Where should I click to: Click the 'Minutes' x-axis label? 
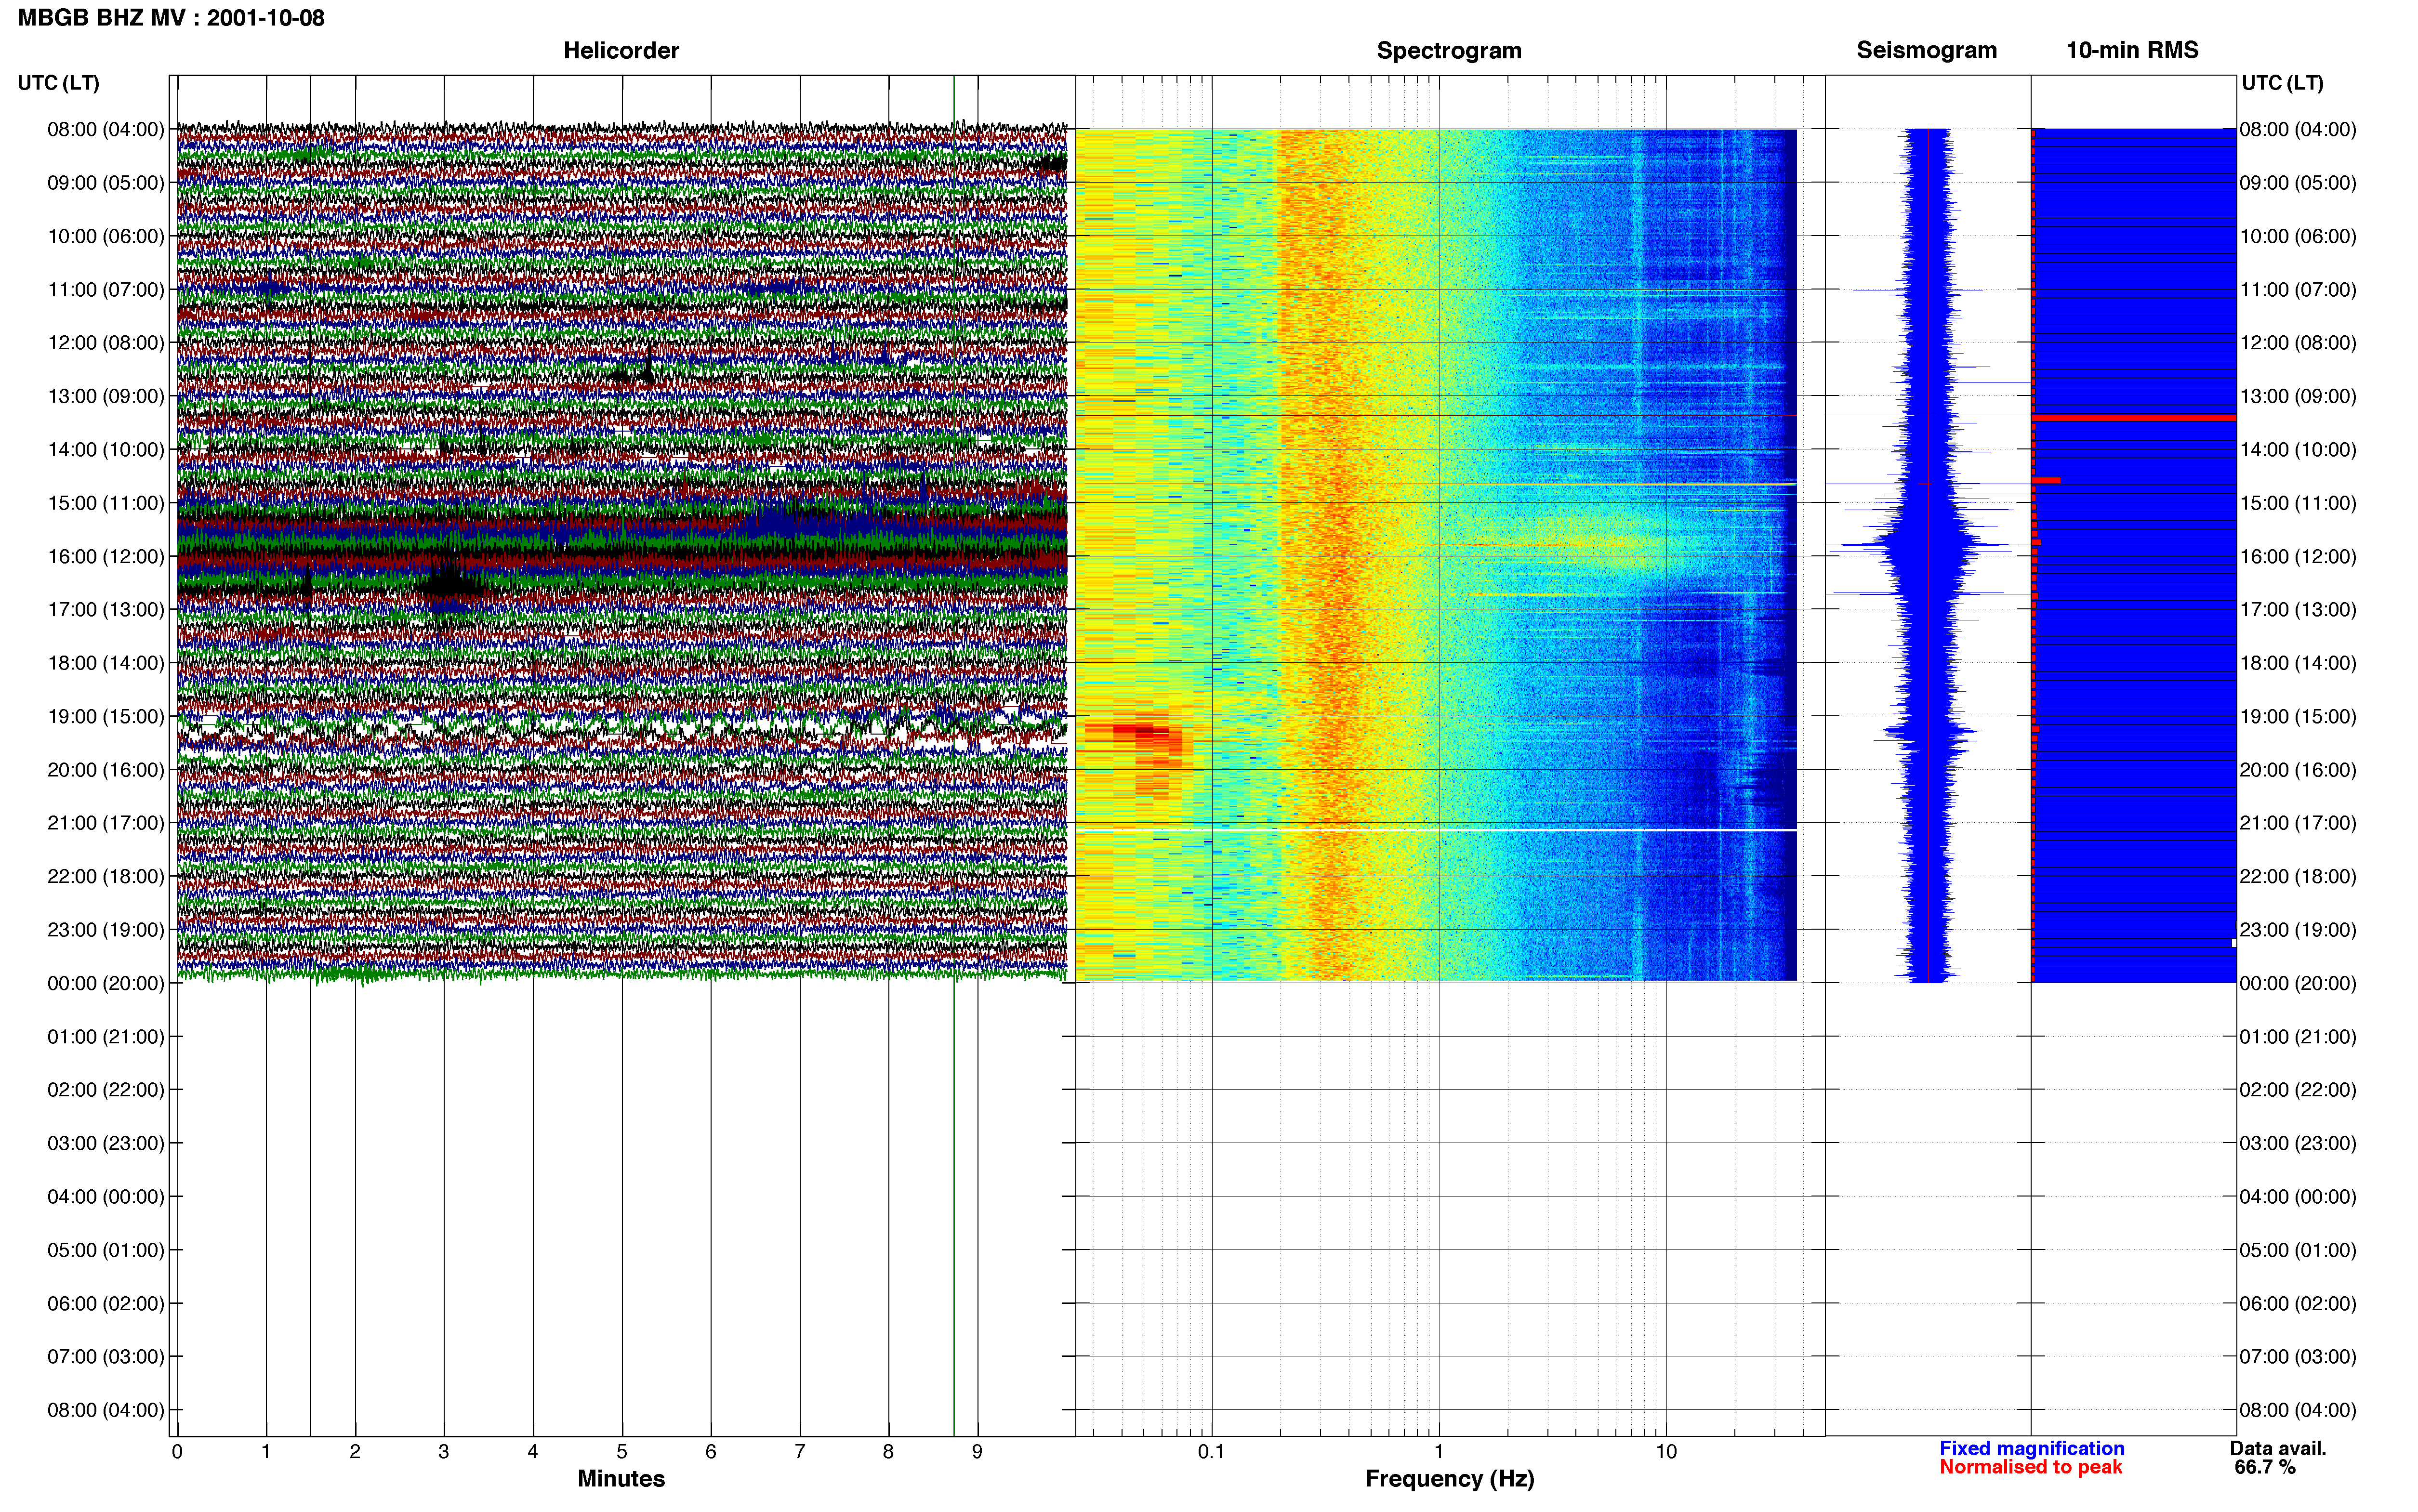pyautogui.click(x=621, y=1479)
